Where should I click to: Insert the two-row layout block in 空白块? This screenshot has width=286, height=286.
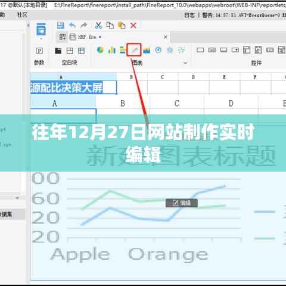tap(70, 51)
